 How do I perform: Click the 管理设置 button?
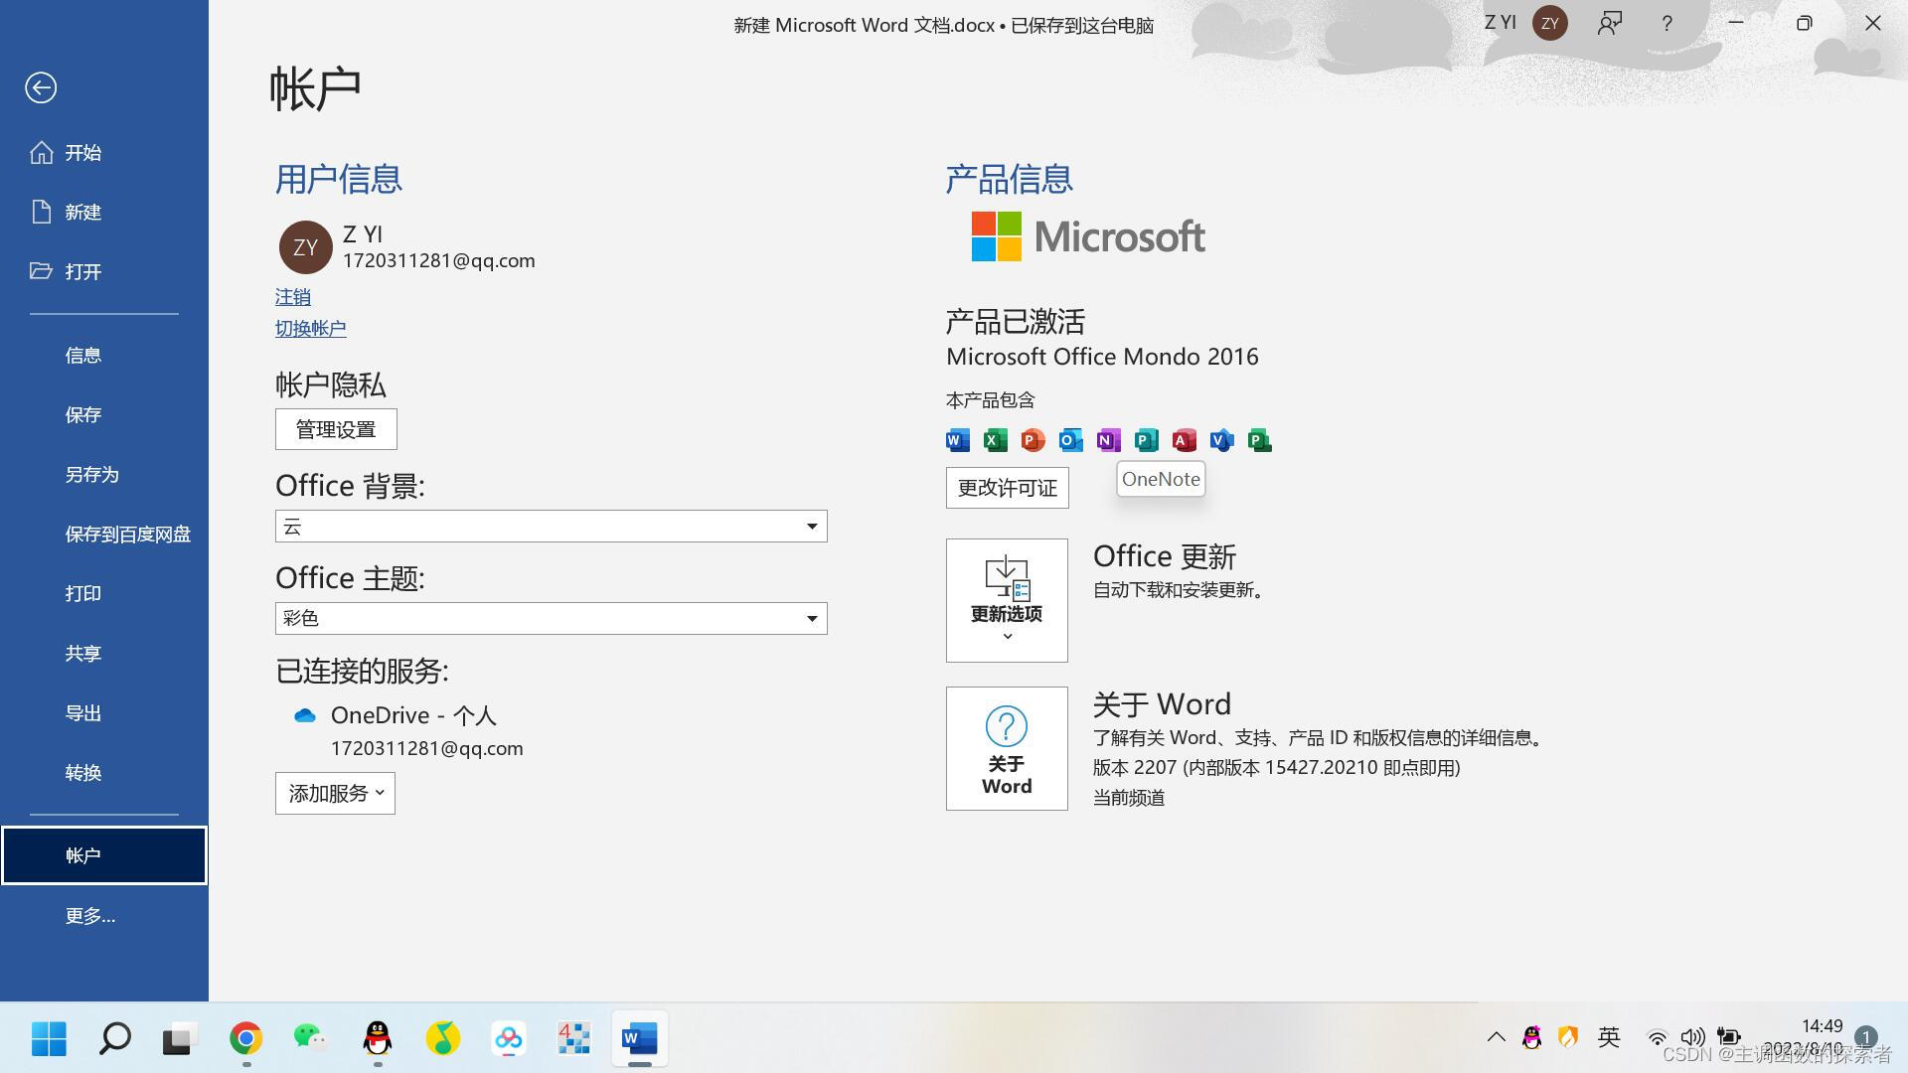[336, 429]
